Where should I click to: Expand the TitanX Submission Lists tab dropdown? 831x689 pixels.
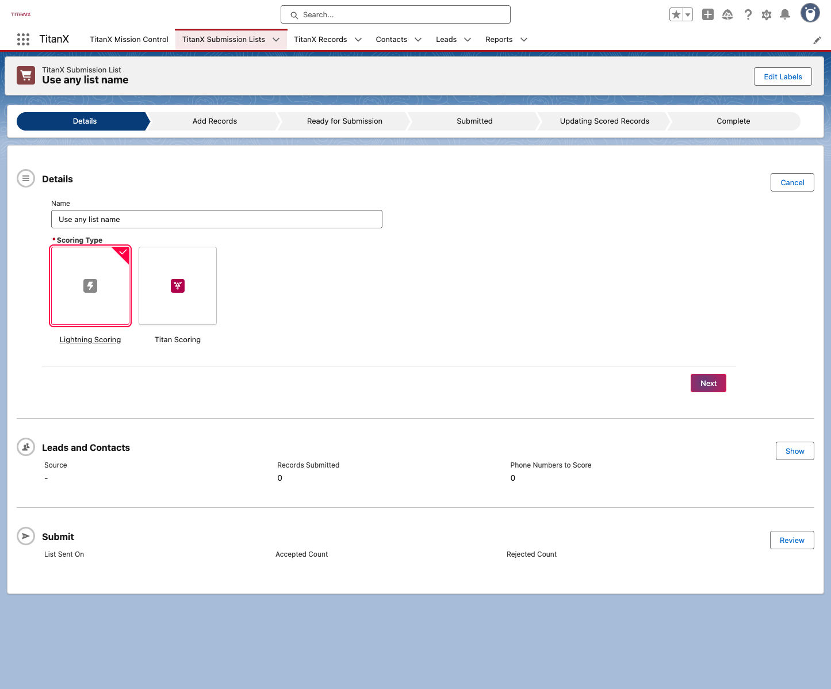pyautogui.click(x=276, y=40)
